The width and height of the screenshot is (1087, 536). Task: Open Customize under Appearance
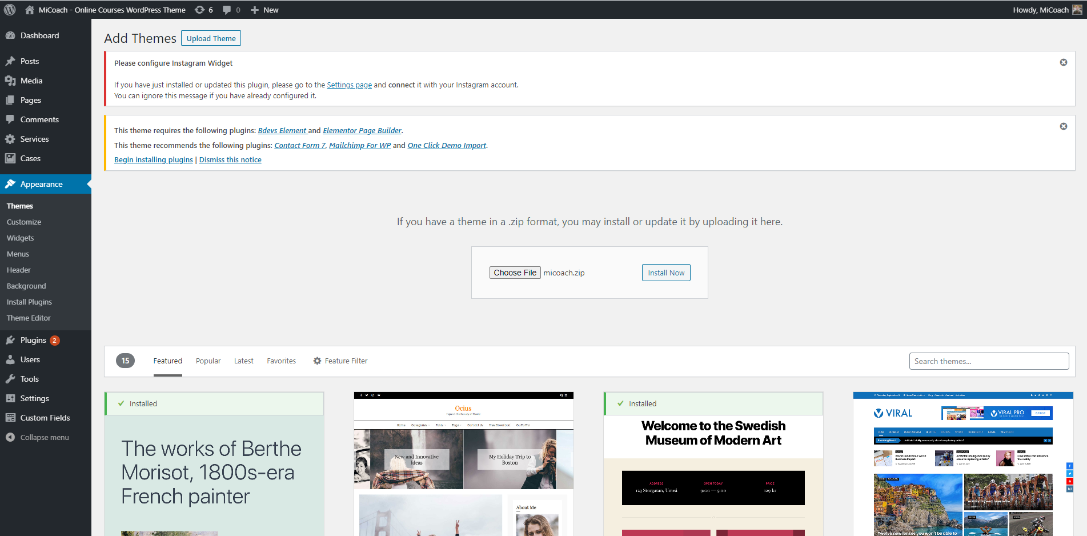pyautogui.click(x=24, y=222)
